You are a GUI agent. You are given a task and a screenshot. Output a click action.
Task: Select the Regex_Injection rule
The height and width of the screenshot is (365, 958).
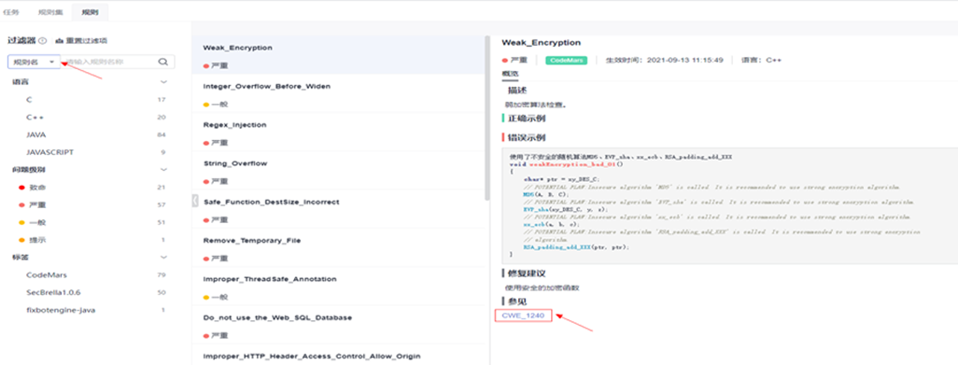(x=339, y=133)
